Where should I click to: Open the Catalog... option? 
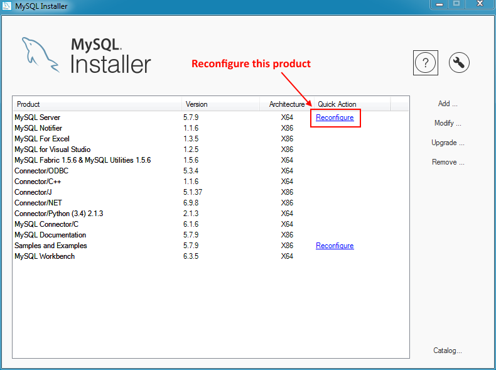pos(448,351)
